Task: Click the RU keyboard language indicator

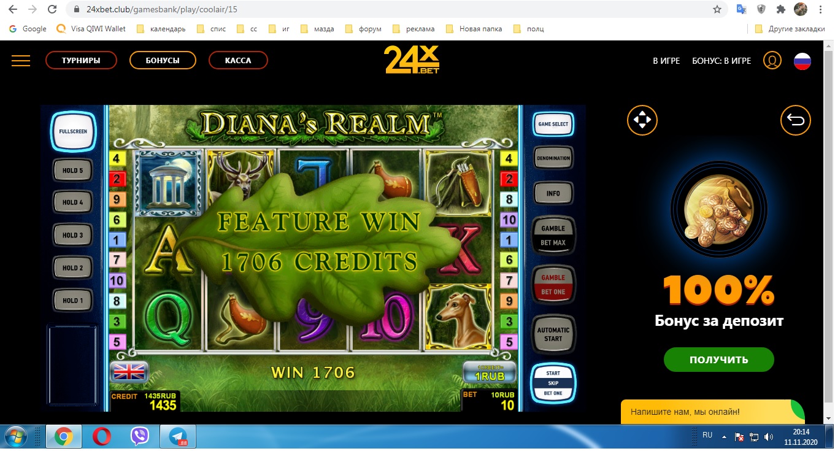Action: (707, 435)
